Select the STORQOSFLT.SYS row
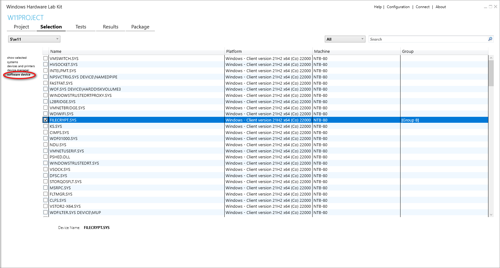Viewport: 500px width, 268px height. pos(265,181)
